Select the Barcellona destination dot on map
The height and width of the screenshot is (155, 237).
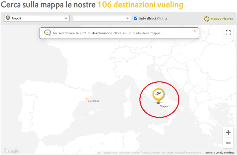87,98
